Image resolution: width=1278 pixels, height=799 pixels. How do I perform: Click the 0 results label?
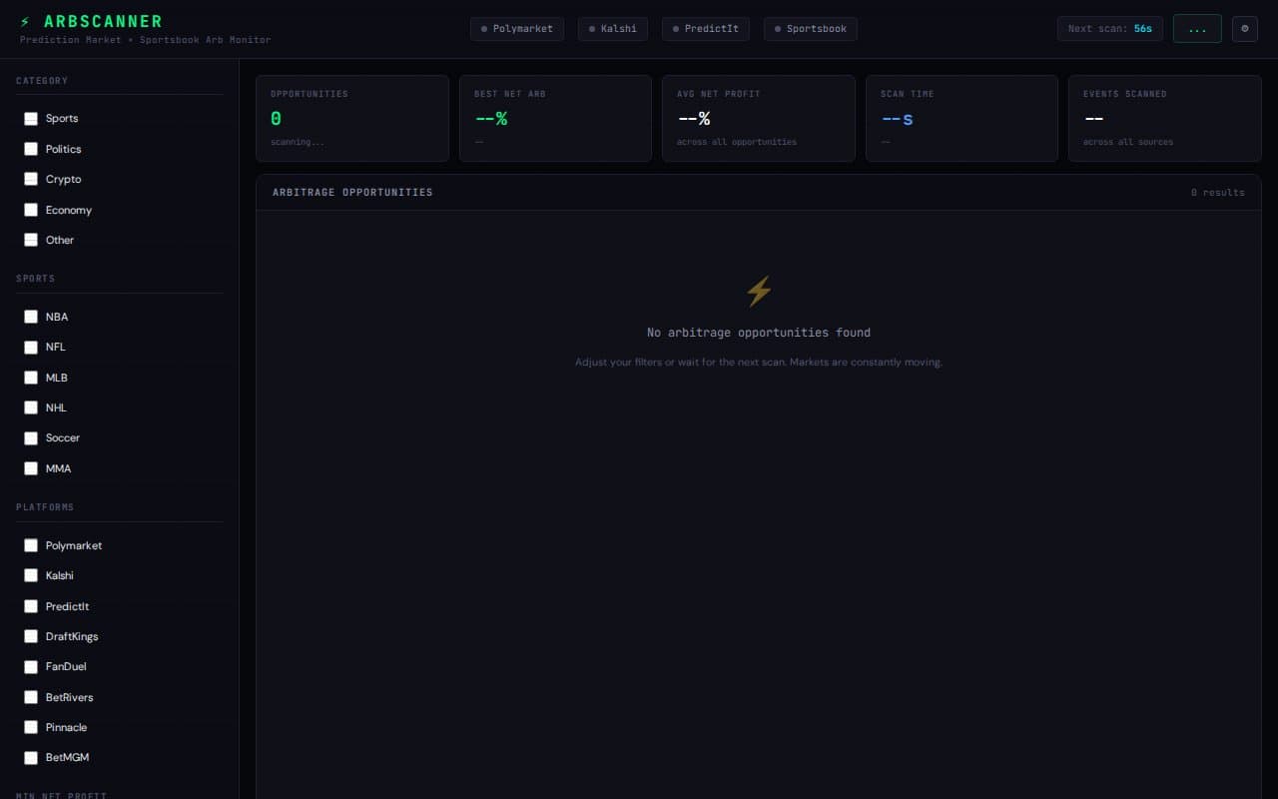coord(1218,192)
